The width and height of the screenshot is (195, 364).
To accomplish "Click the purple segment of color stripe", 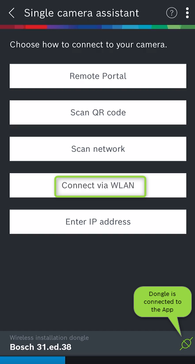I will click(58, 27).
